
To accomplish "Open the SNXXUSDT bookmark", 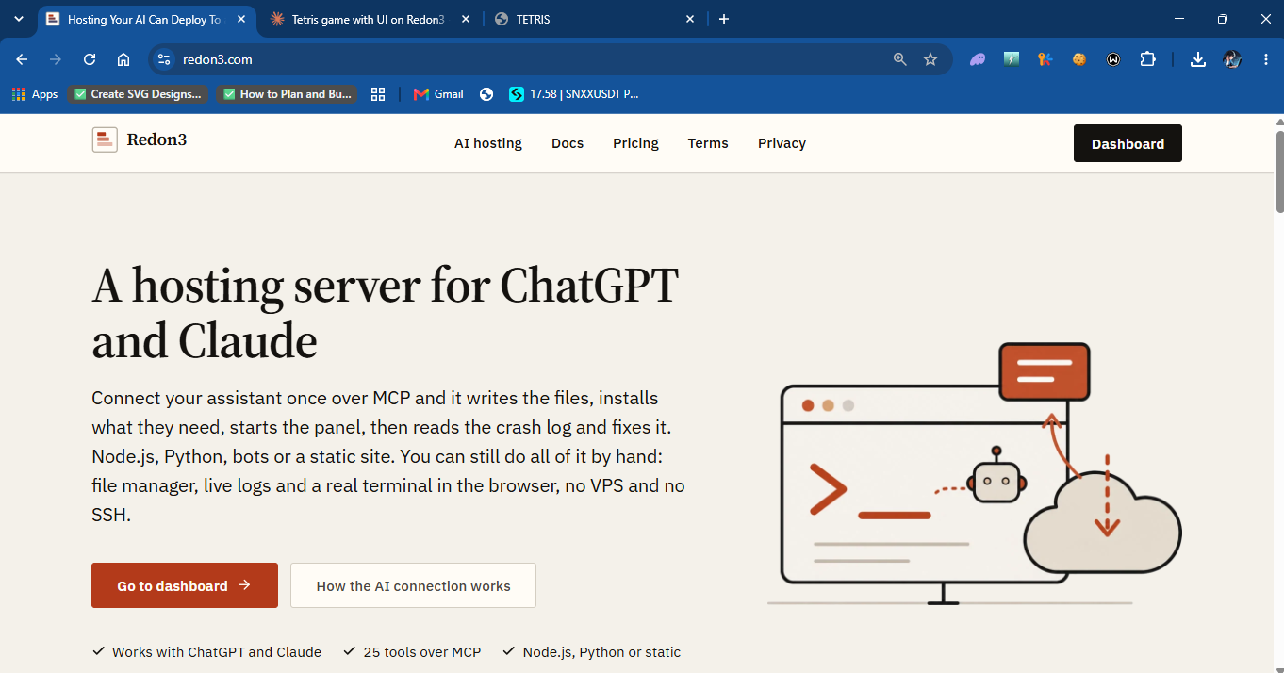I will [574, 94].
